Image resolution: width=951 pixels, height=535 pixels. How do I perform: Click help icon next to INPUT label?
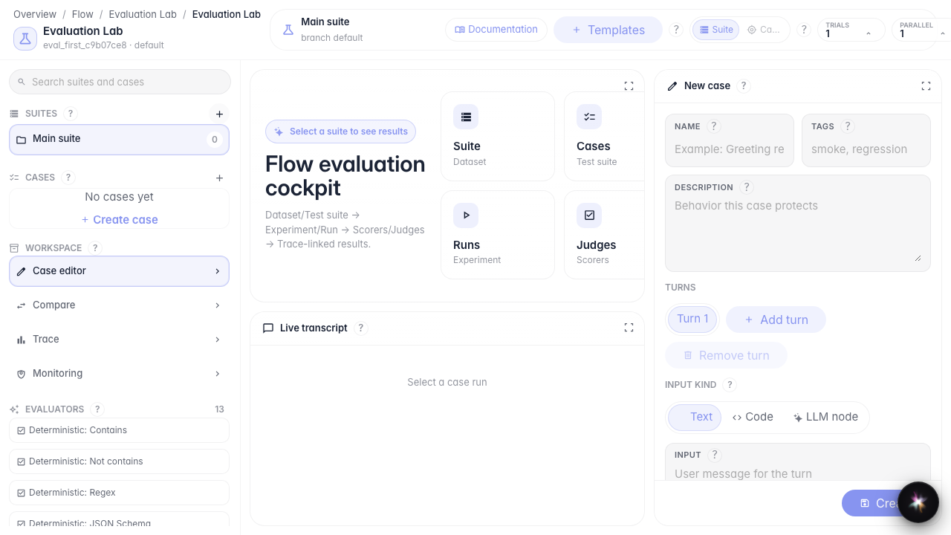pos(715,455)
